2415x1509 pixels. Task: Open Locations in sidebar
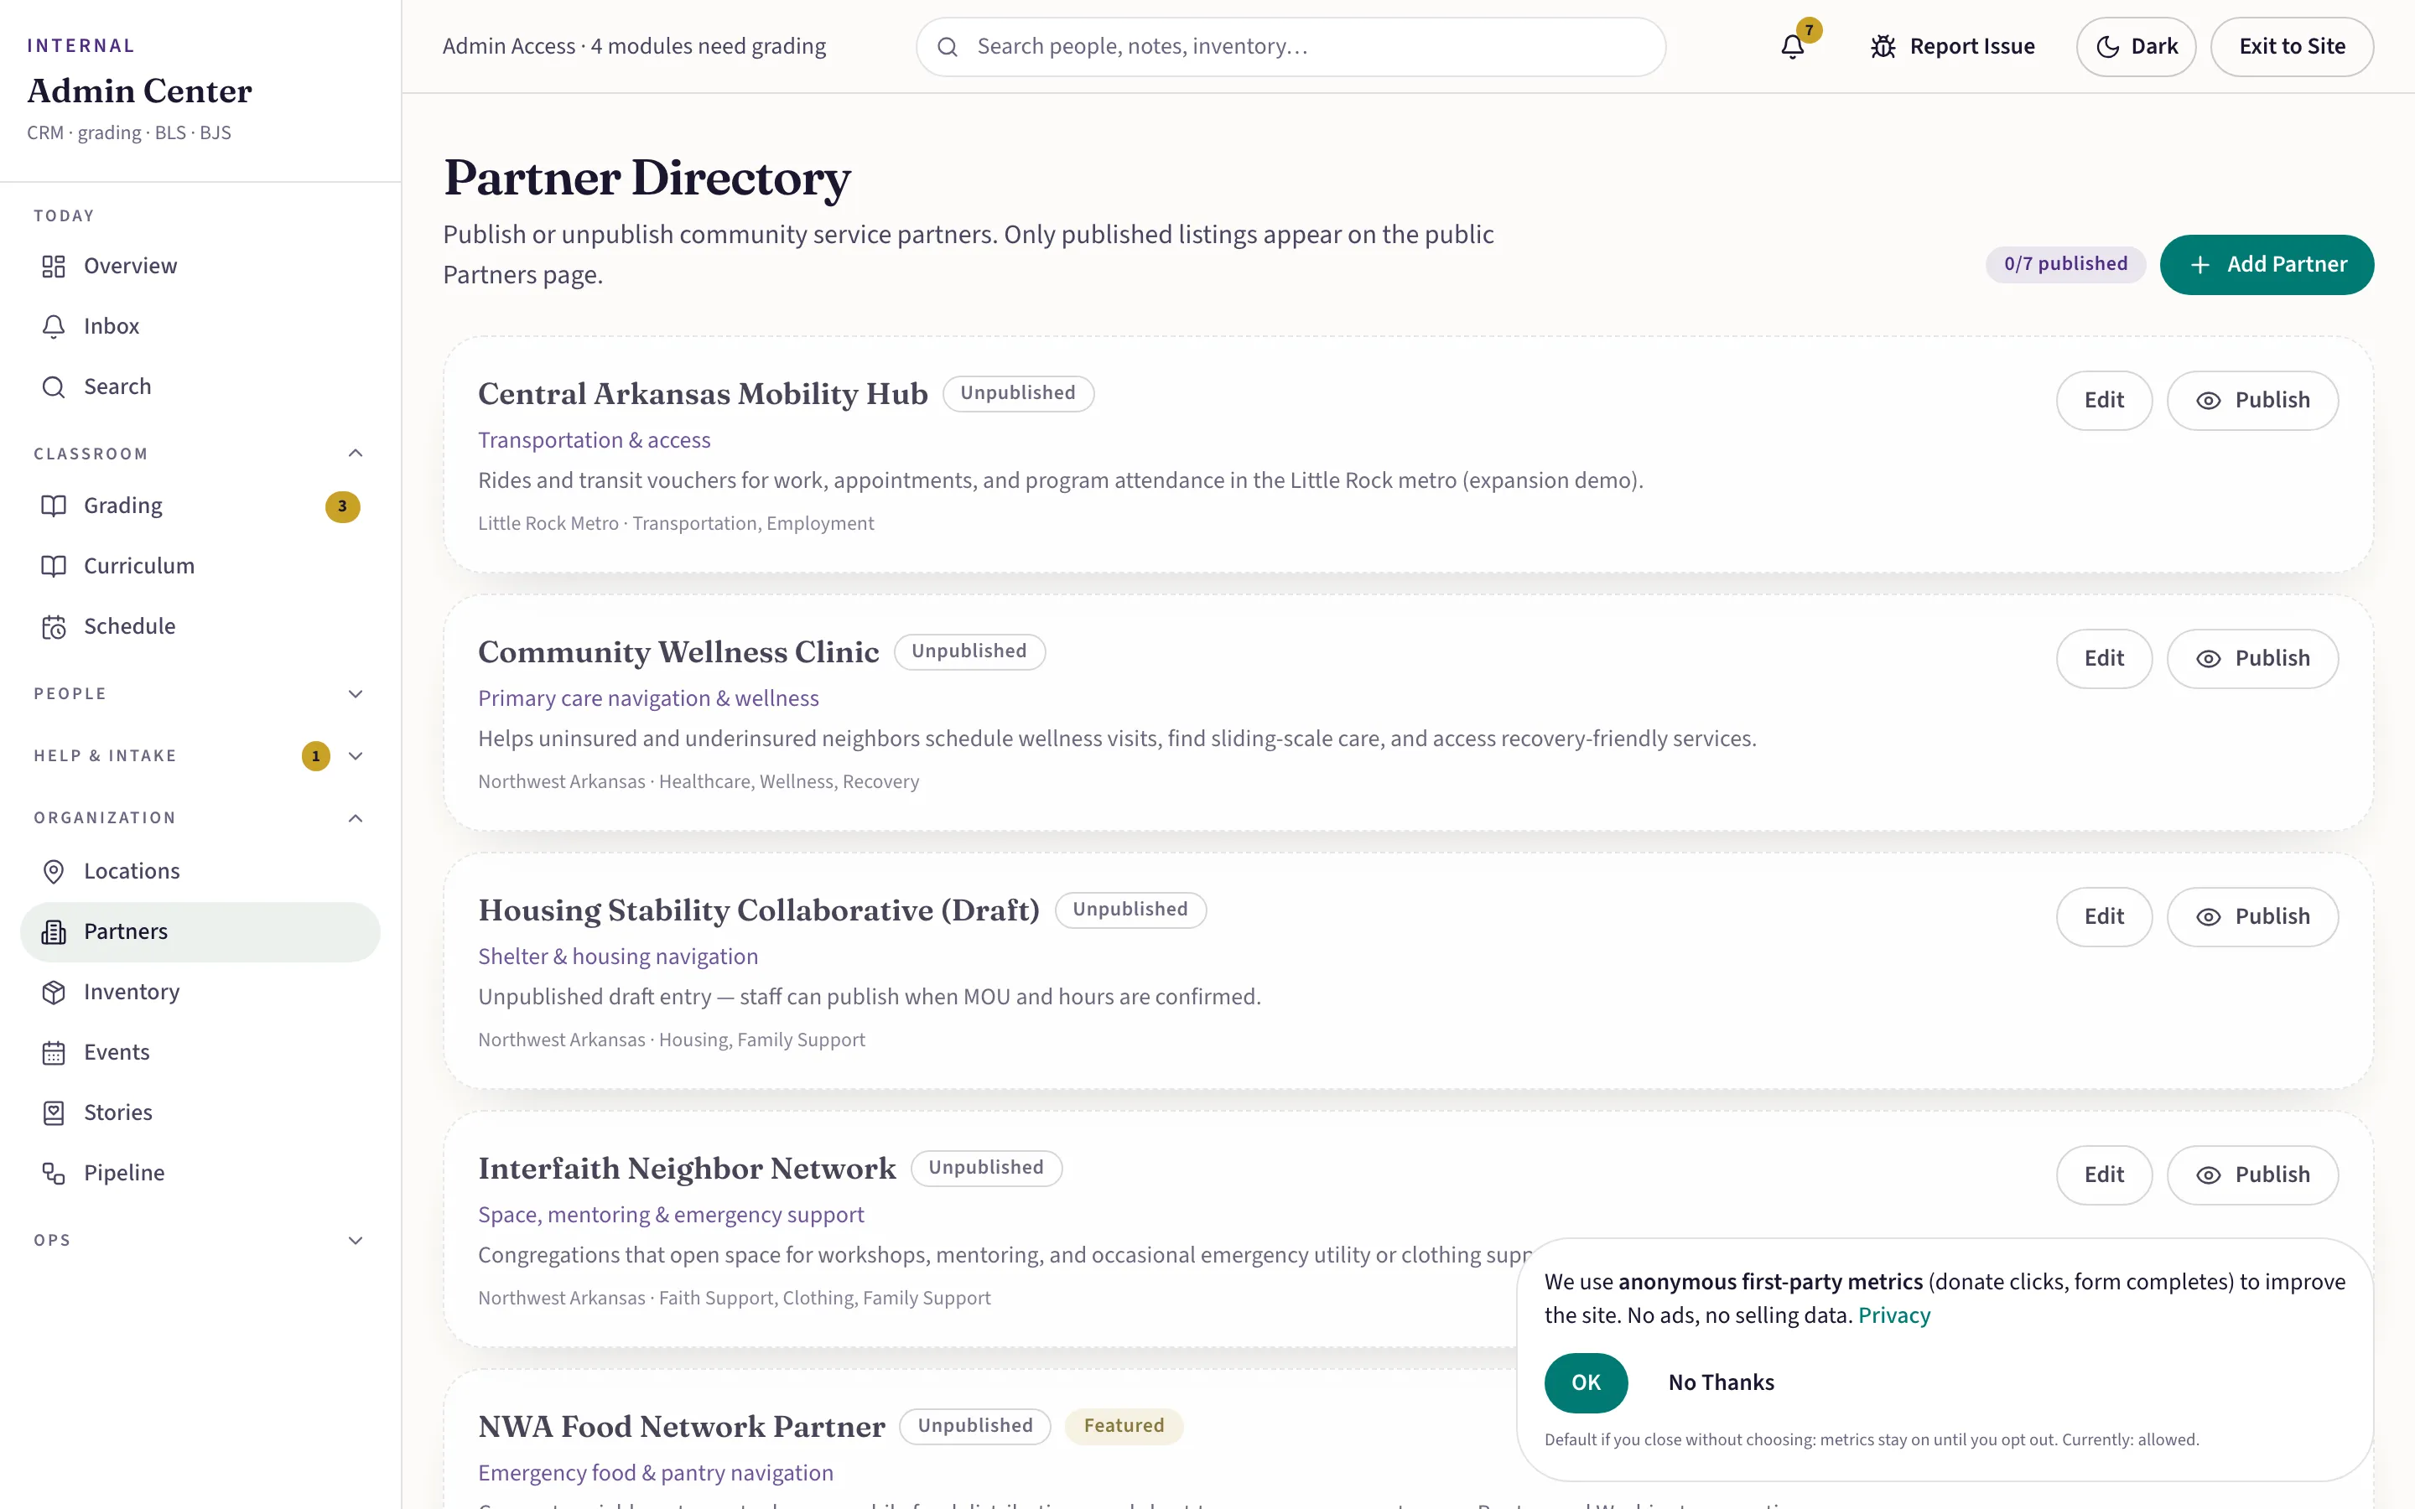pyautogui.click(x=200, y=871)
